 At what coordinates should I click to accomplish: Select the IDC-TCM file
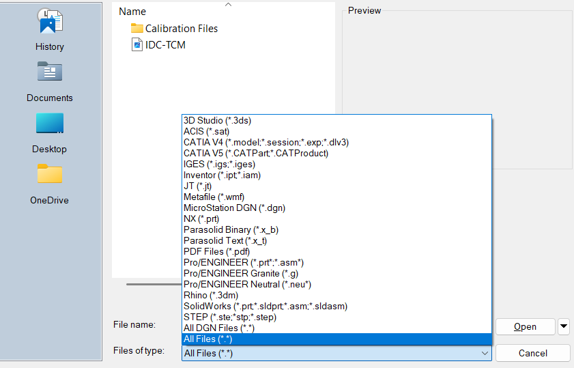(x=164, y=45)
